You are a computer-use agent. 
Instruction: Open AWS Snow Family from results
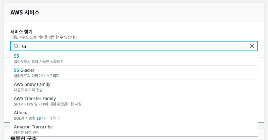[x=32, y=84]
